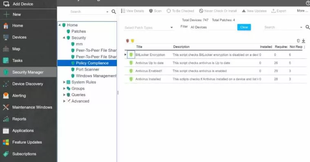
Task: Open the More menu in the toolbar
Action: point(302,11)
